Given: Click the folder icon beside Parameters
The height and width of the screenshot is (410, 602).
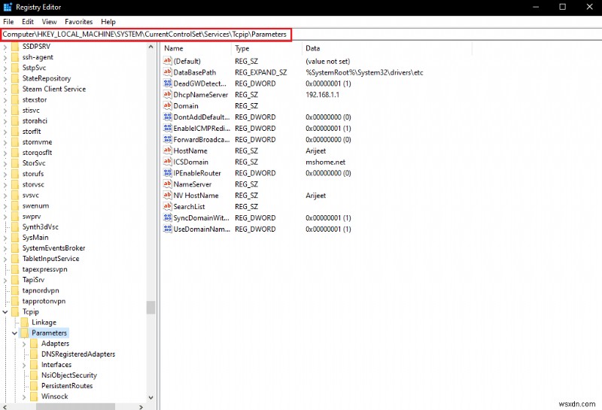Looking at the screenshot, I should coord(24,333).
